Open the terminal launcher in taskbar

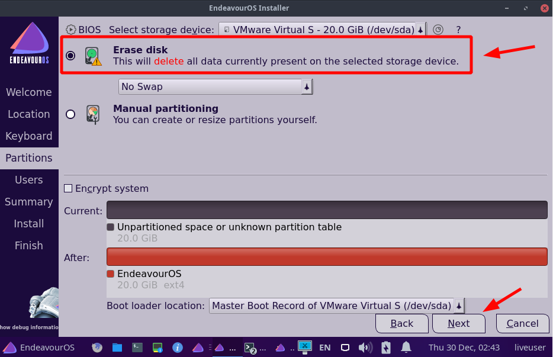click(137, 348)
